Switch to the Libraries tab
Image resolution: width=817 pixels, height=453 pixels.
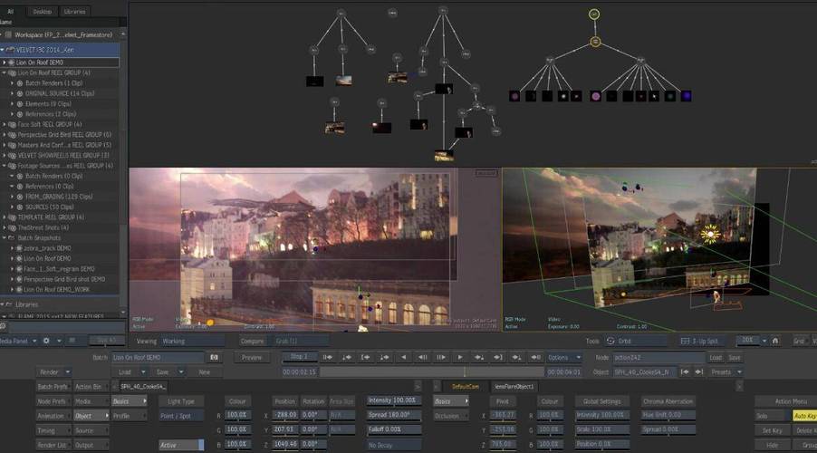tap(74, 12)
